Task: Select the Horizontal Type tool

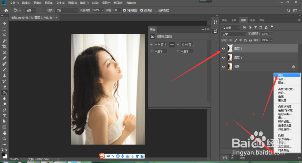Action: pos(4,116)
